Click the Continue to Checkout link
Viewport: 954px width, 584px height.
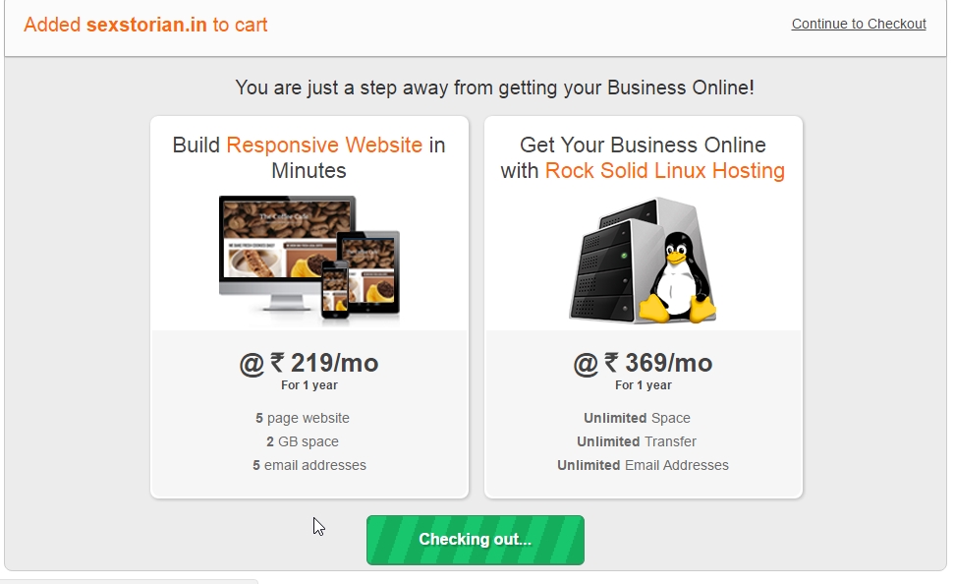pos(859,24)
